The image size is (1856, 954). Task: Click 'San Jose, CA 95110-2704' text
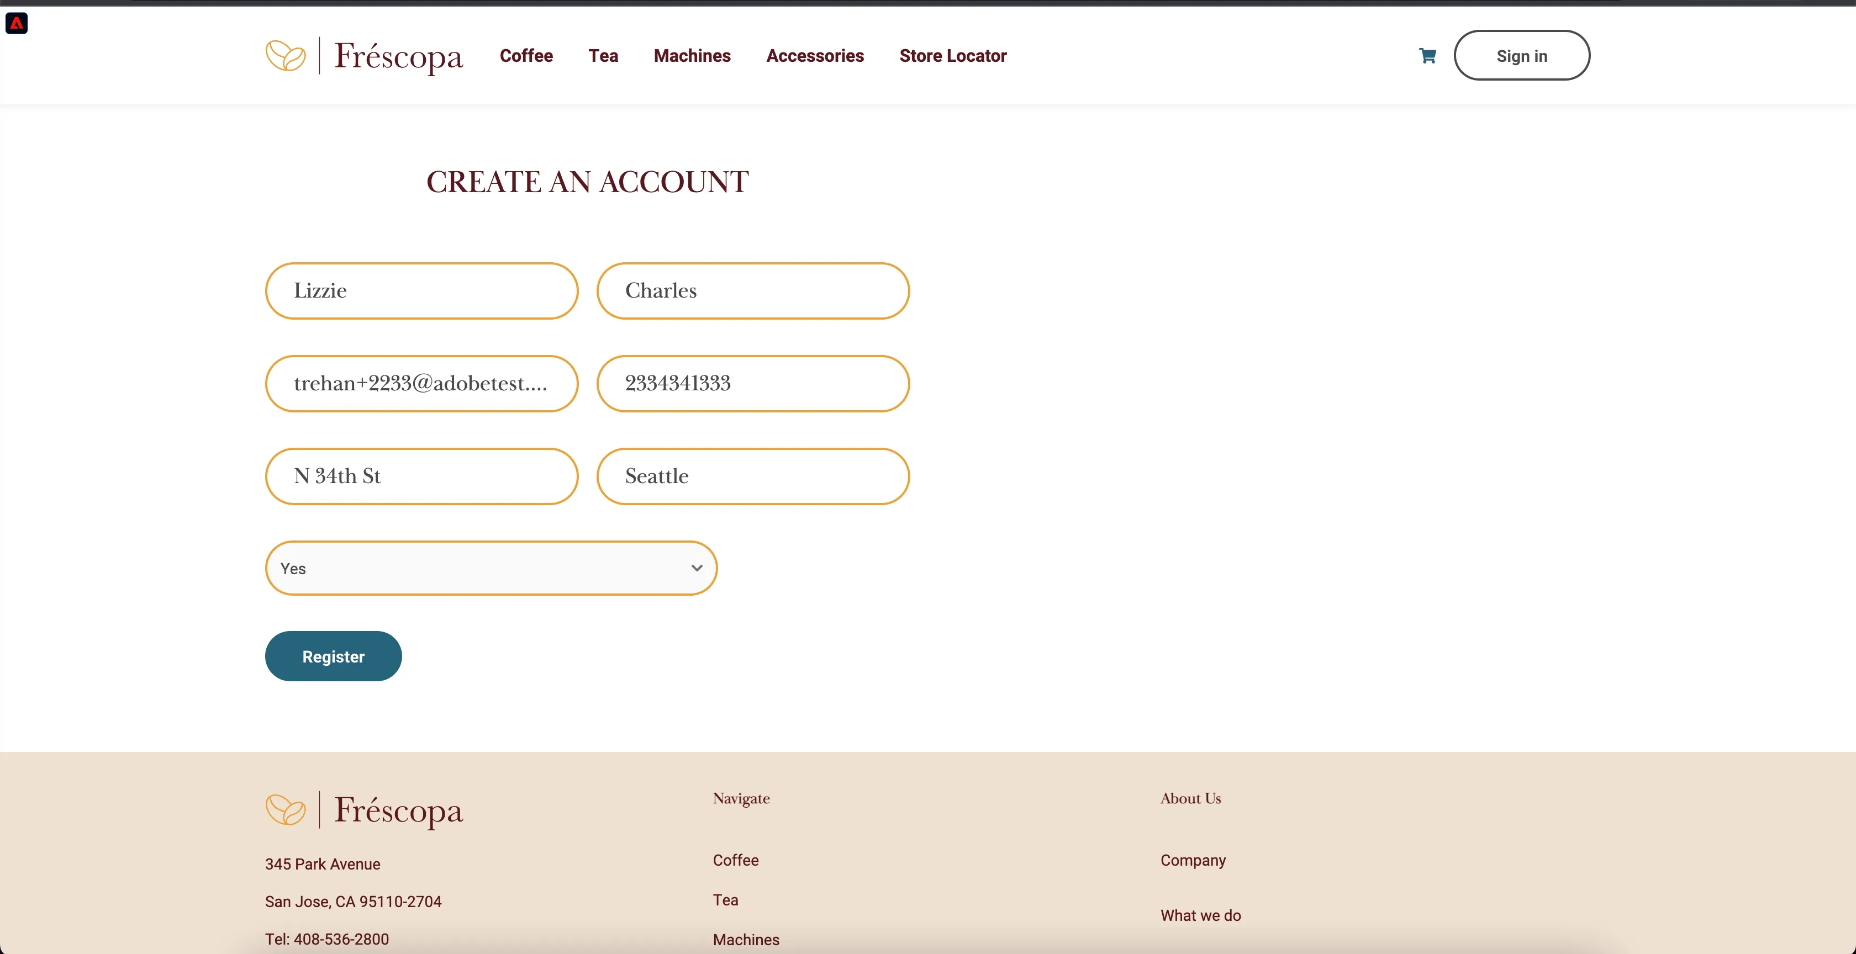coord(353,902)
